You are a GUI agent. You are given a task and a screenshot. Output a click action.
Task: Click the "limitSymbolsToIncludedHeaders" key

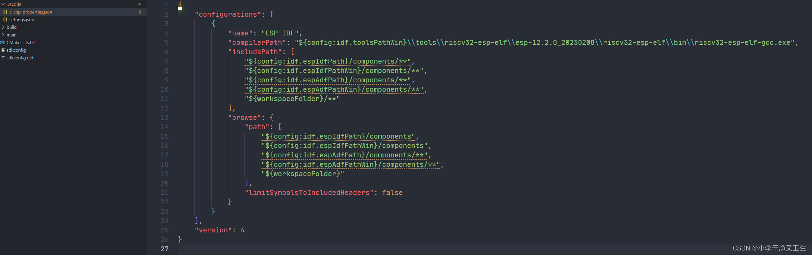click(309, 192)
